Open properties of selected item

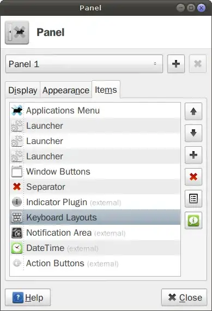tap(193, 199)
